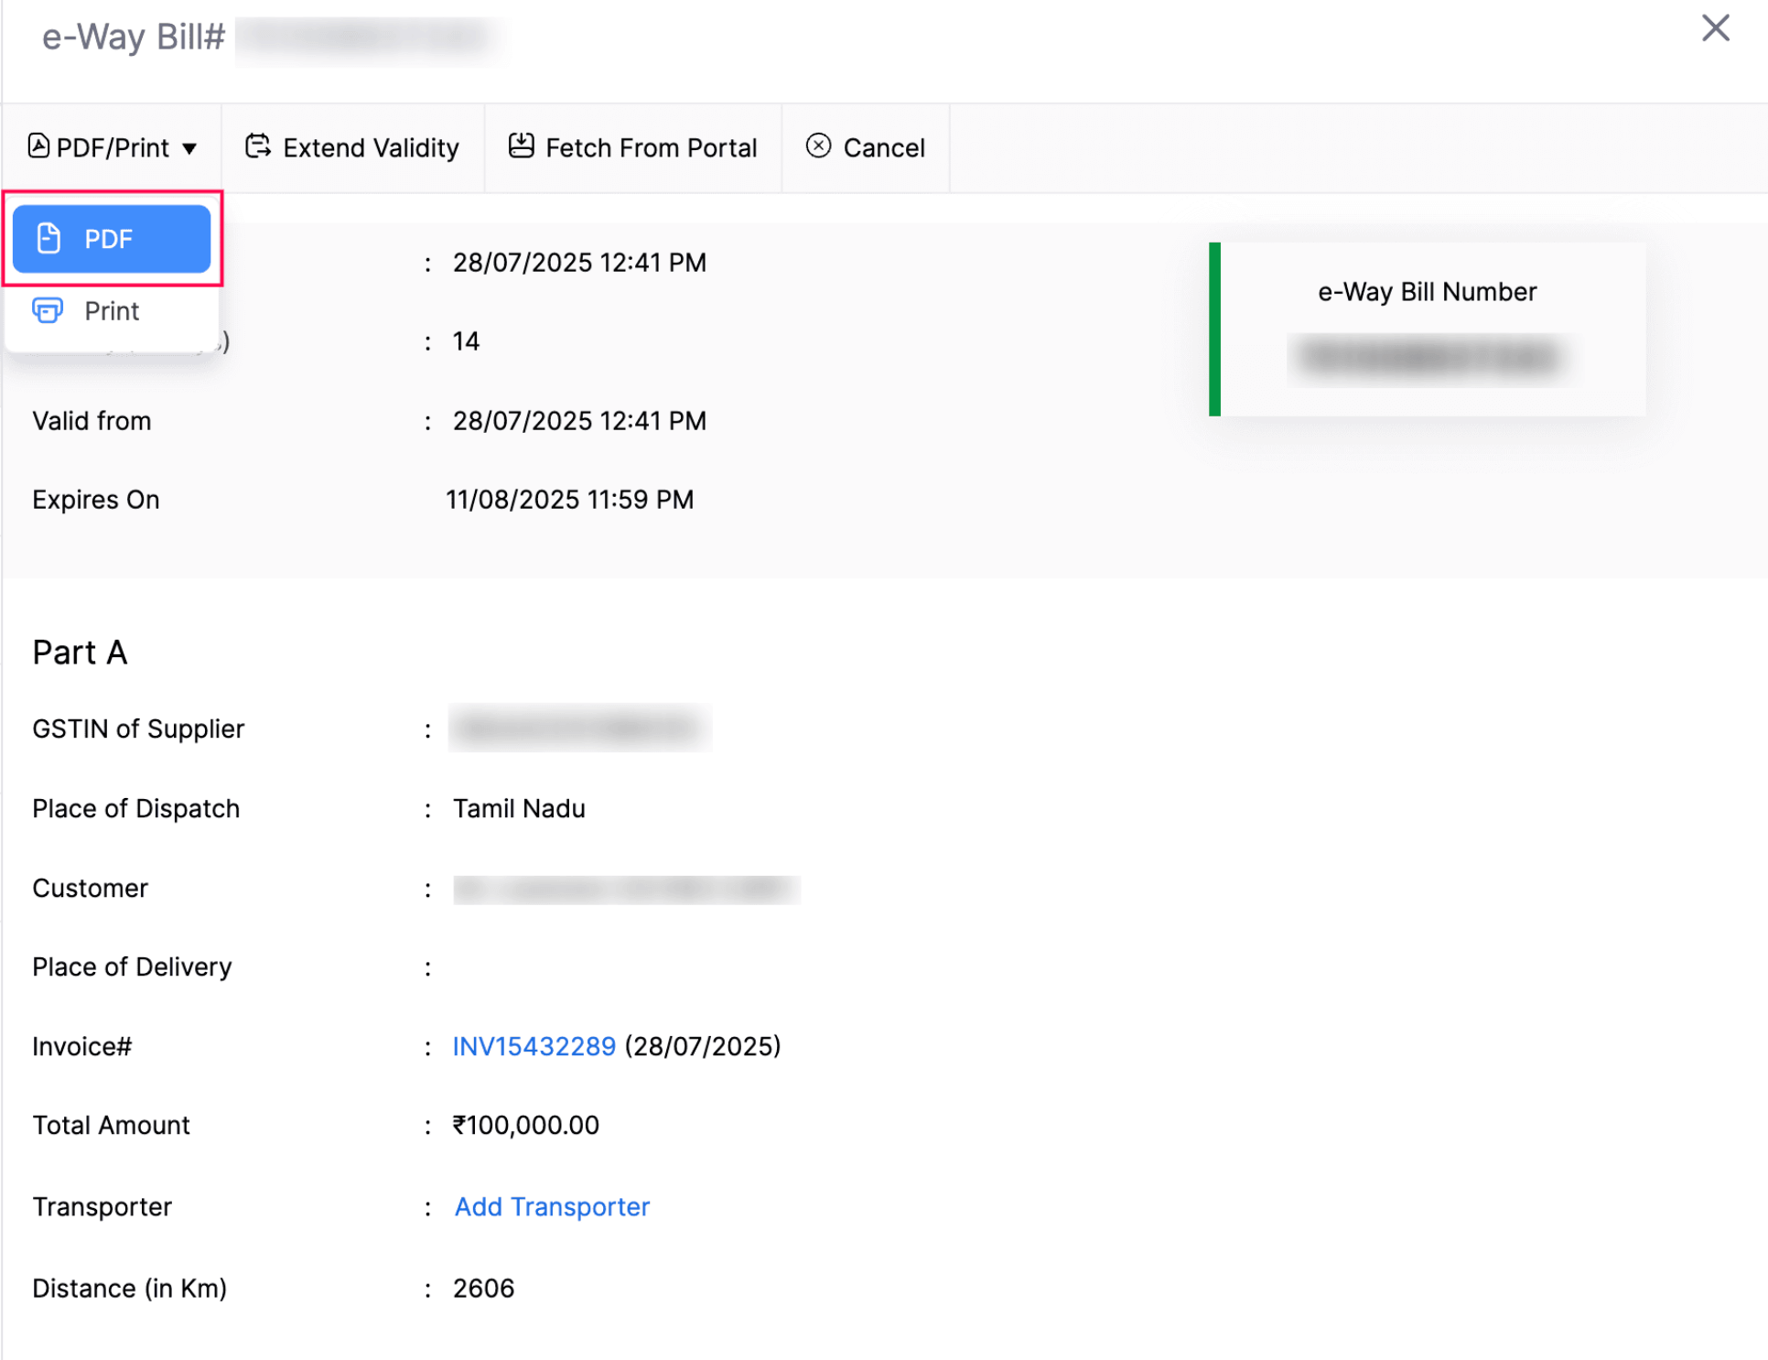Click the Cancel circle icon
Viewport: 1768px width, 1360px height.
819,146
